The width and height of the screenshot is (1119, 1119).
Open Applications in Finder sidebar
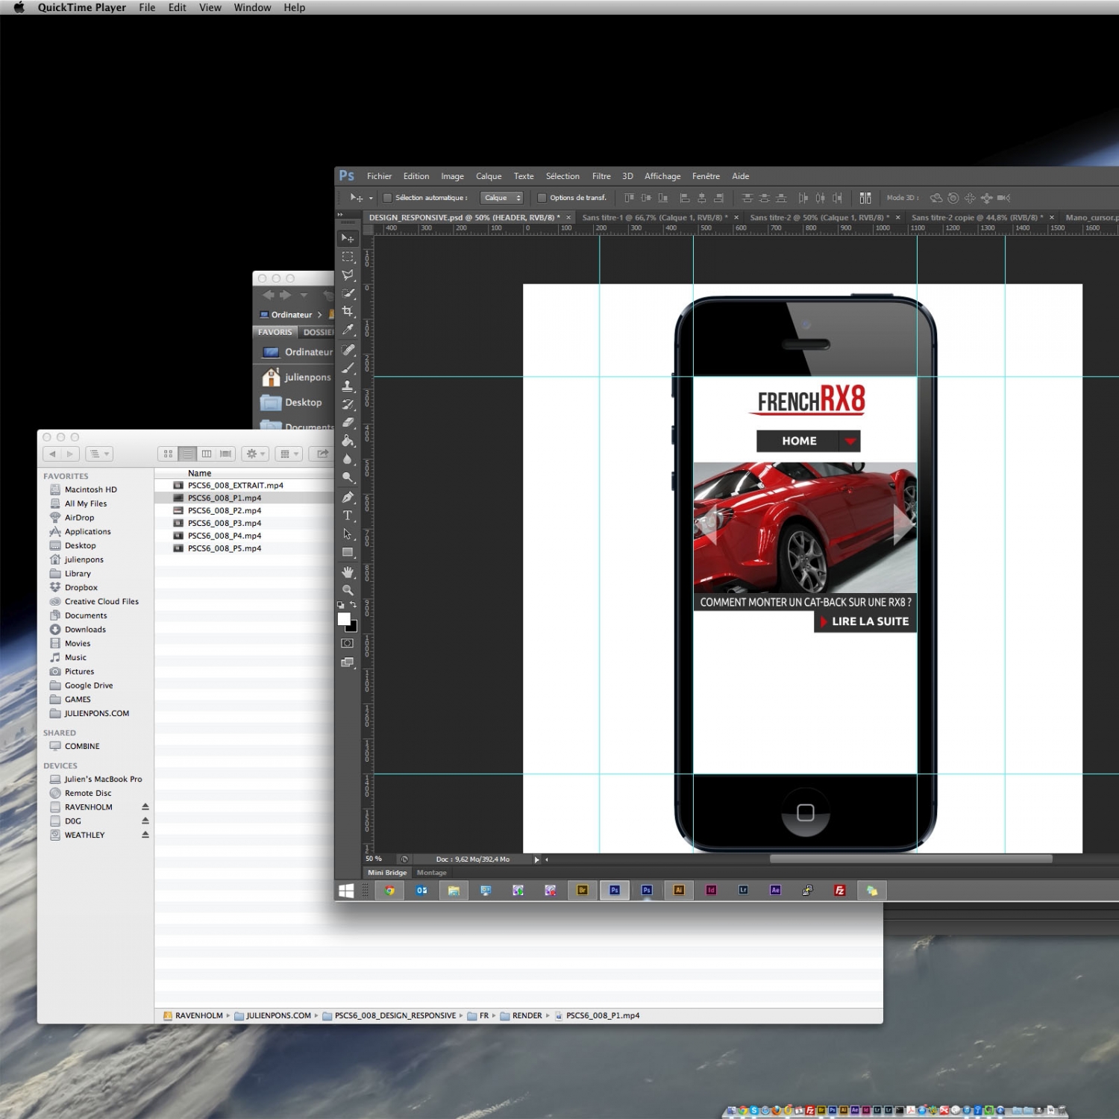click(87, 532)
